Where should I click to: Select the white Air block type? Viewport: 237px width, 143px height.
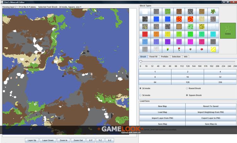coord(145,11)
